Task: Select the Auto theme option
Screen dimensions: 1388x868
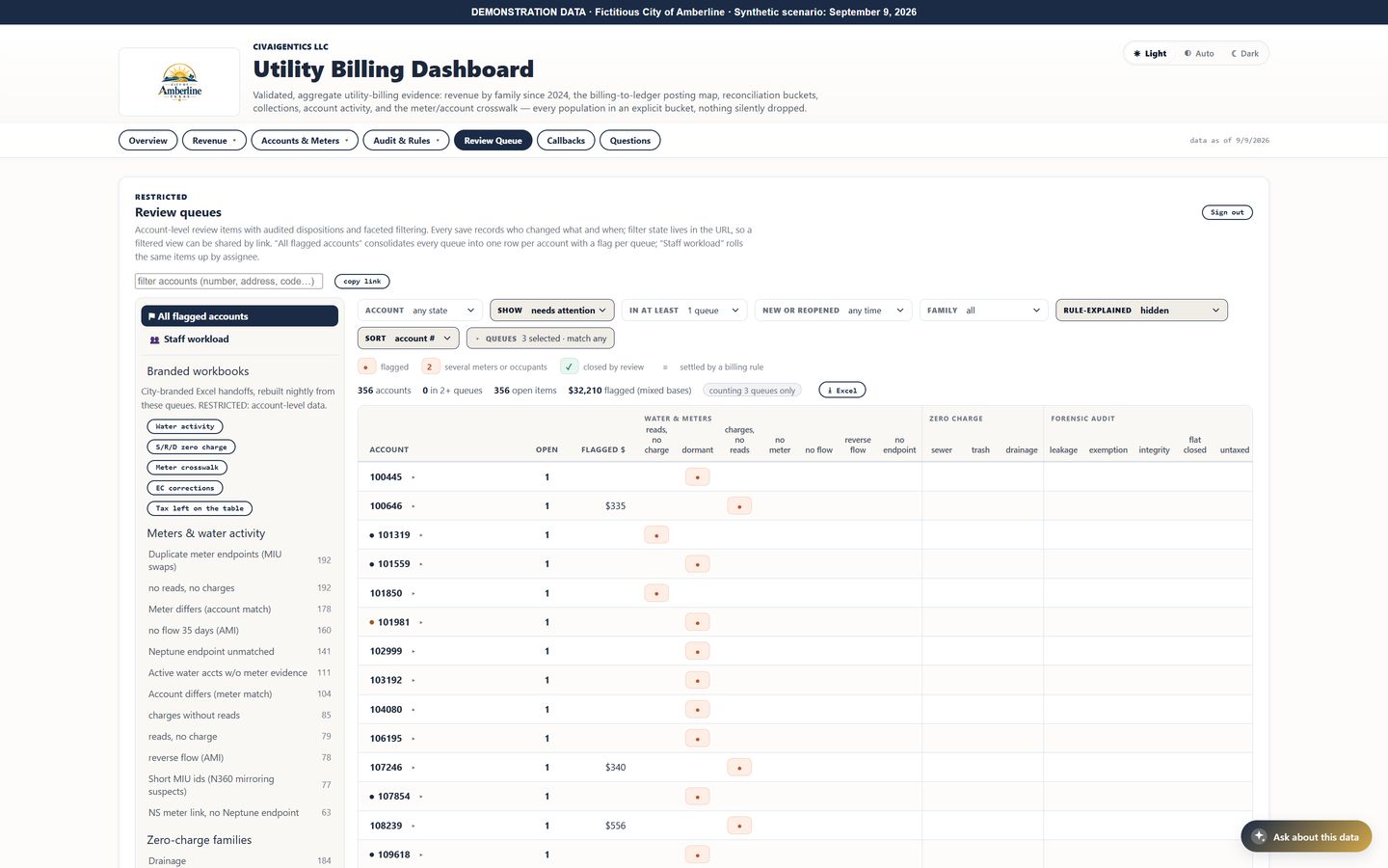Action: coord(1199,54)
